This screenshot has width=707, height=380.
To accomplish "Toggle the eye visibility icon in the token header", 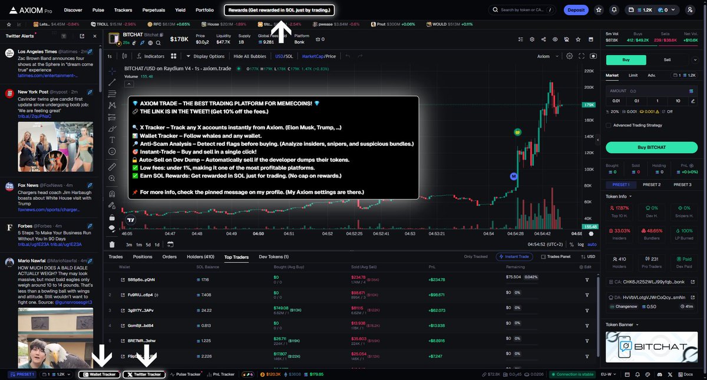I will pyautogui.click(x=555, y=39).
